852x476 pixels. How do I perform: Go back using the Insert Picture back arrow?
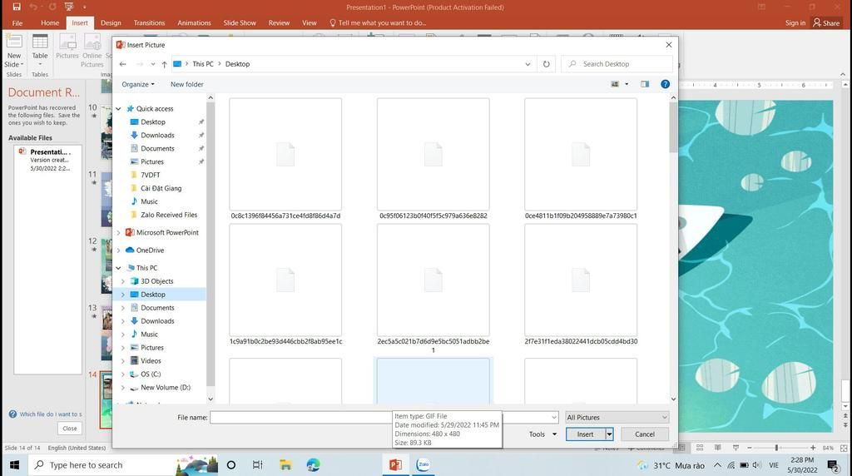(x=123, y=64)
